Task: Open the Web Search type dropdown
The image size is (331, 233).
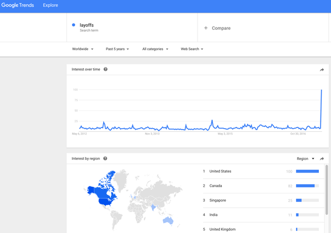Action: pyautogui.click(x=192, y=49)
